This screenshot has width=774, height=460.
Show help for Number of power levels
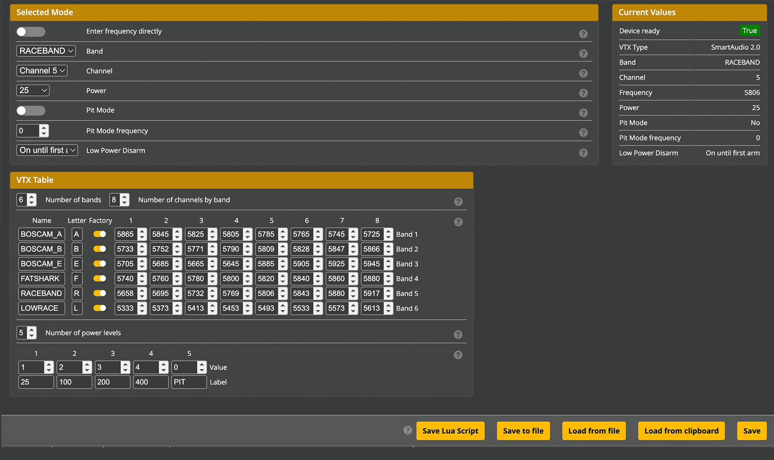[x=458, y=335]
